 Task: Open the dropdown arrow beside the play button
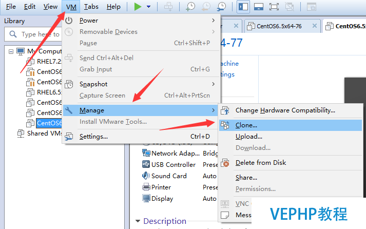[148, 7]
